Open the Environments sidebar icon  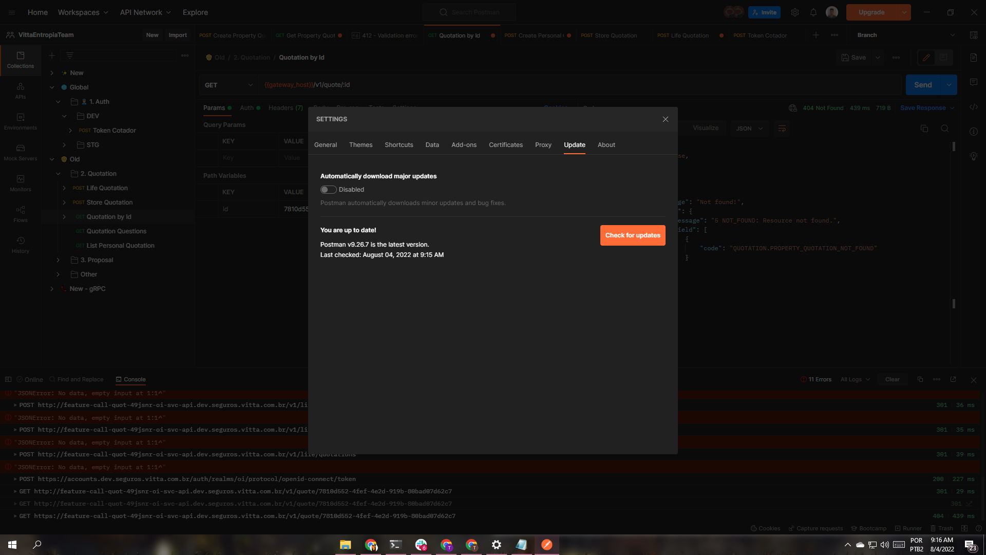20,121
